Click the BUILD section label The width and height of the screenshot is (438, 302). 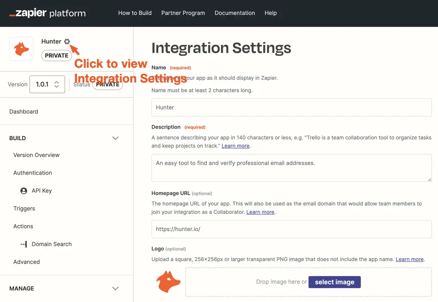click(x=18, y=138)
